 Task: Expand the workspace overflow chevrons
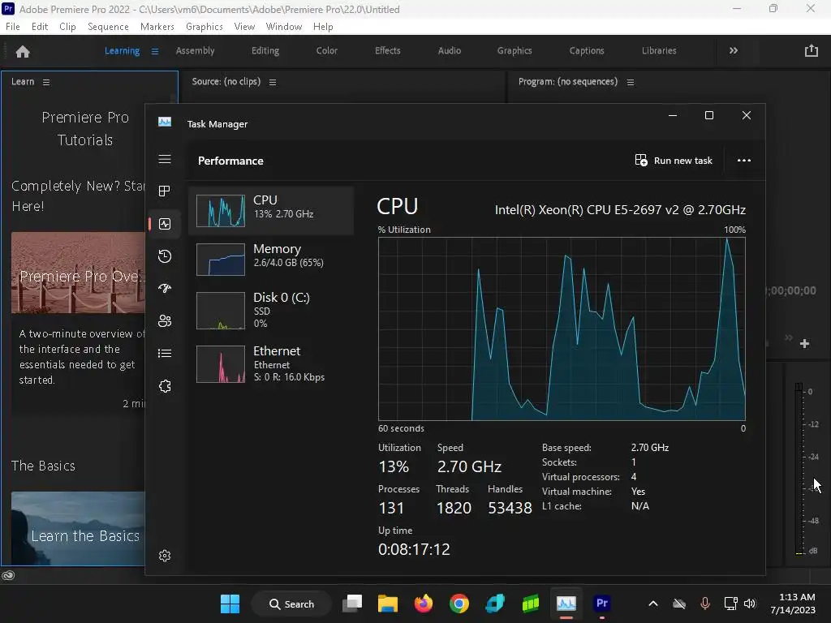734,51
